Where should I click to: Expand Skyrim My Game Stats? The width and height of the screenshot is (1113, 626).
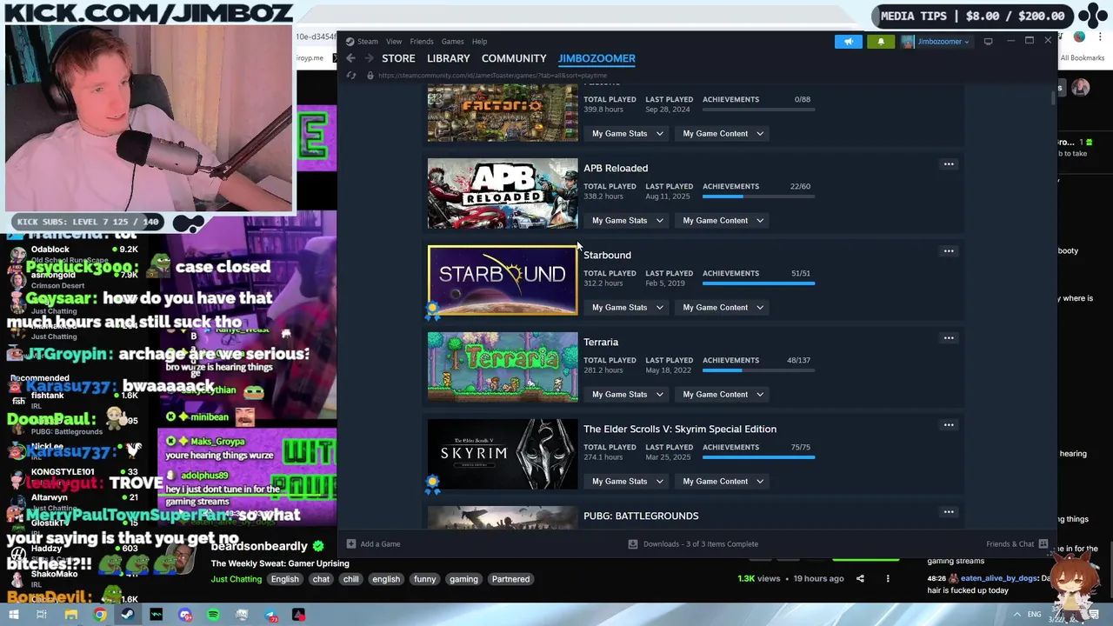pos(627,481)
